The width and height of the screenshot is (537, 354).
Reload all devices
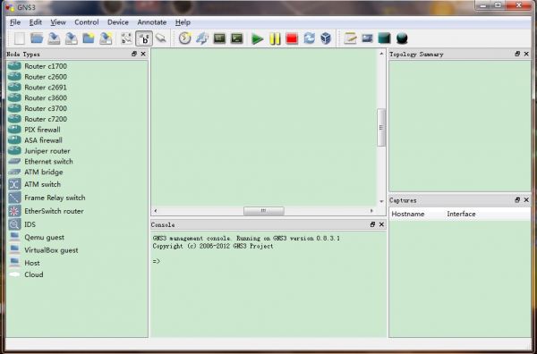(309, 38)
